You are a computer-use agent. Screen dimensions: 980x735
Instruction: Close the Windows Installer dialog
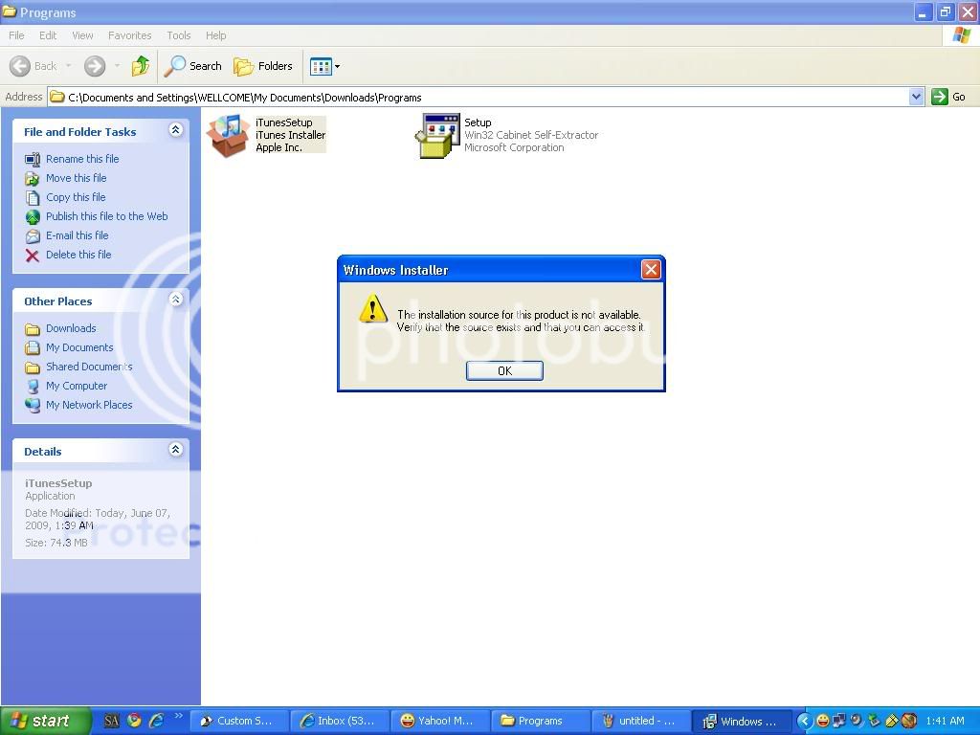(x=651, y=269)
